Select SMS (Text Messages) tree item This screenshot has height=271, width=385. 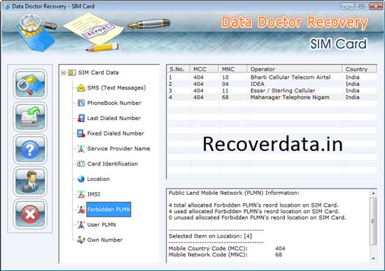coord(116,88)
